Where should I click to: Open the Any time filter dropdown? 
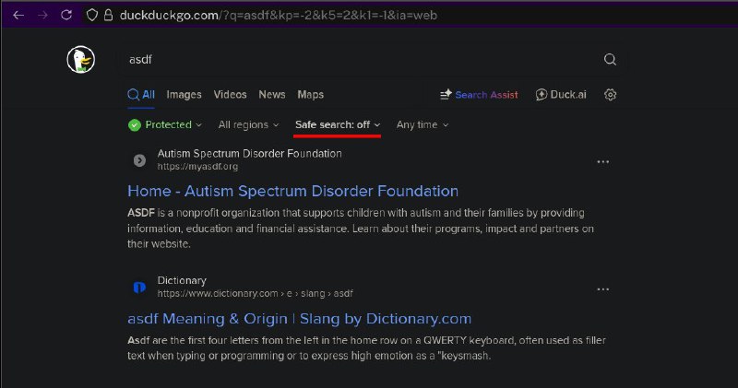[x=423, y=124]
